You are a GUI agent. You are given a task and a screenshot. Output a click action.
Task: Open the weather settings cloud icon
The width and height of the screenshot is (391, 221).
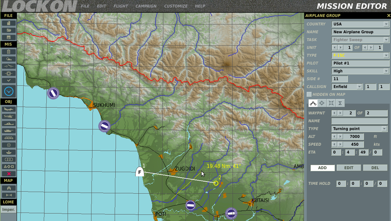coord(9,59)
